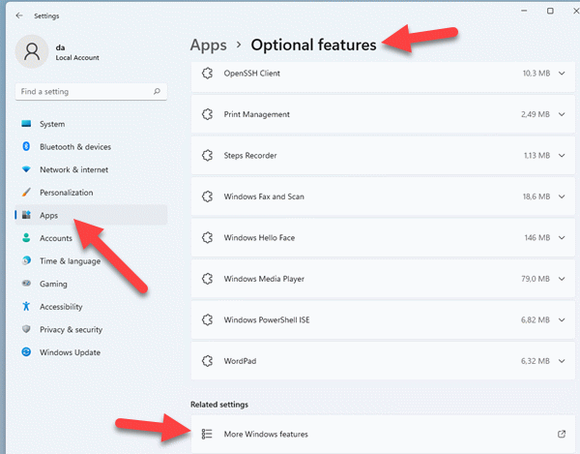Click the 'Local Account' label
580x454 pixels.
(x=77, y=58)
